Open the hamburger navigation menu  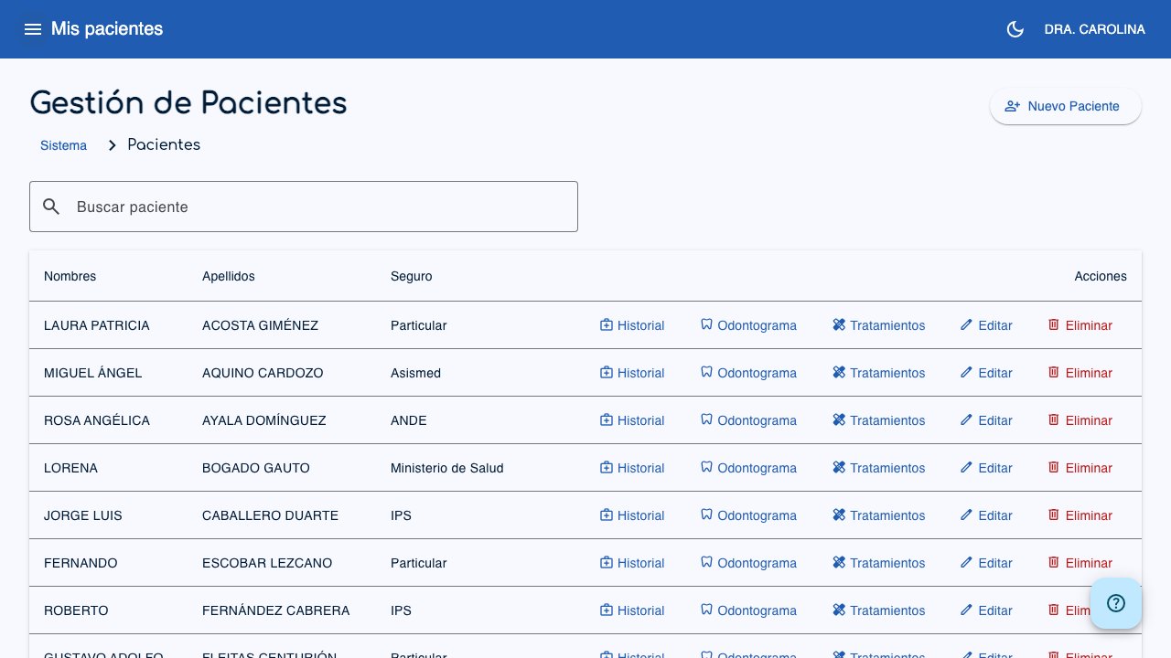[33, 29]
